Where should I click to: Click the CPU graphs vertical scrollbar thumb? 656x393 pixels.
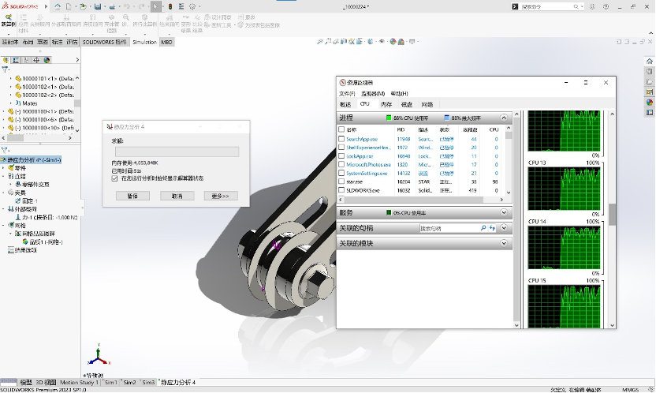point(612,215)
